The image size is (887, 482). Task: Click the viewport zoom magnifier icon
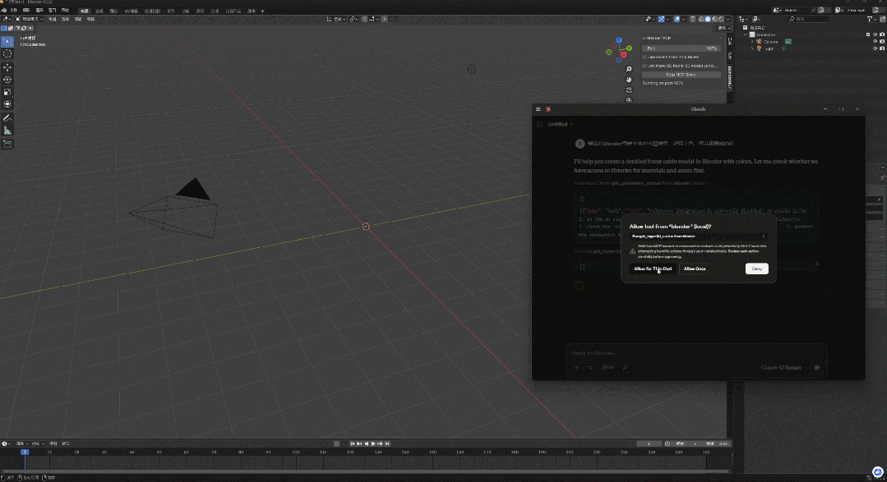(x=629, y=69)
